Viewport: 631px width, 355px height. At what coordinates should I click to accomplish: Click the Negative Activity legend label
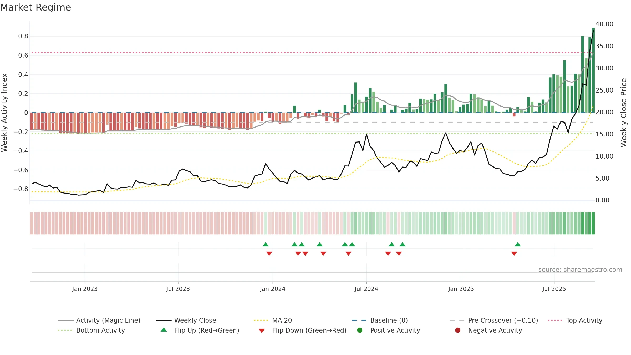coord(495,330)
